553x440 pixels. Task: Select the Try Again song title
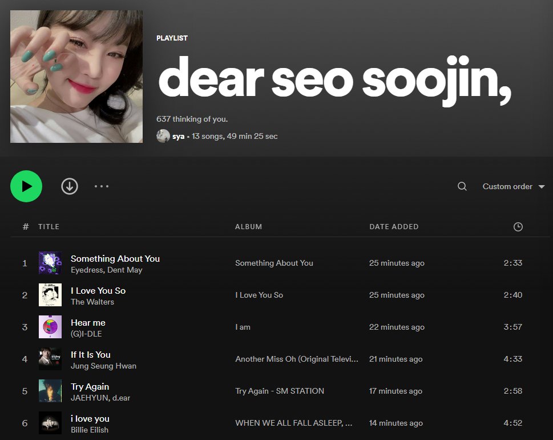click(x=90, y=387)
